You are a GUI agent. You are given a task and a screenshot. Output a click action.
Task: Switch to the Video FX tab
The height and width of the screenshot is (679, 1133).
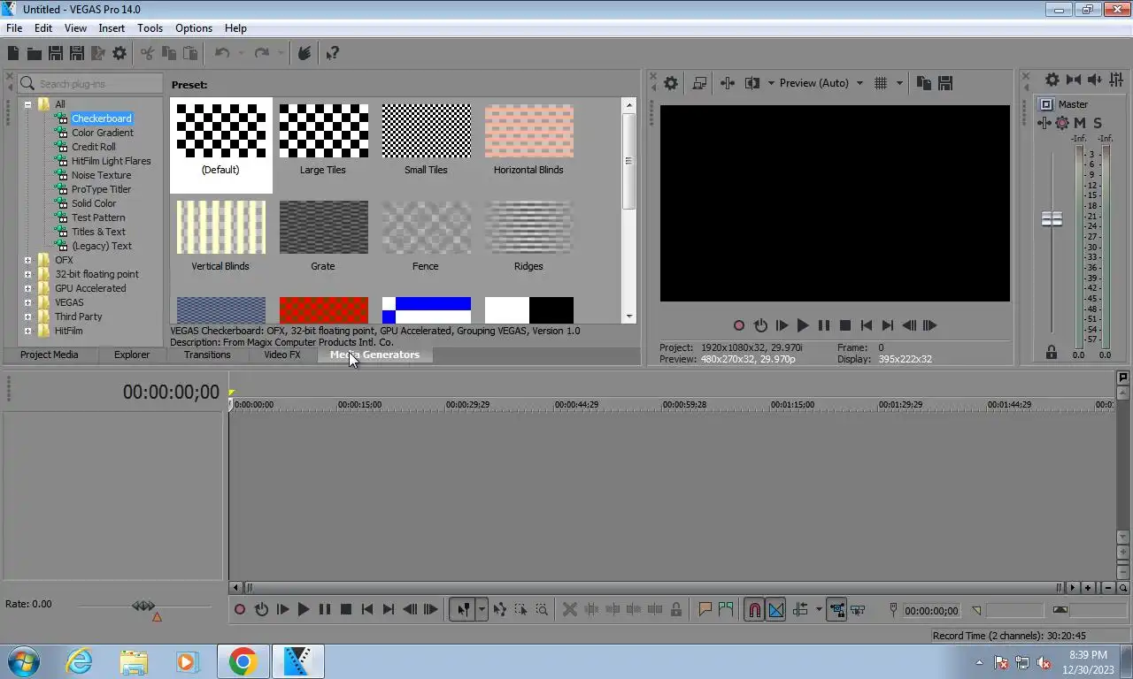pos(282,355)
